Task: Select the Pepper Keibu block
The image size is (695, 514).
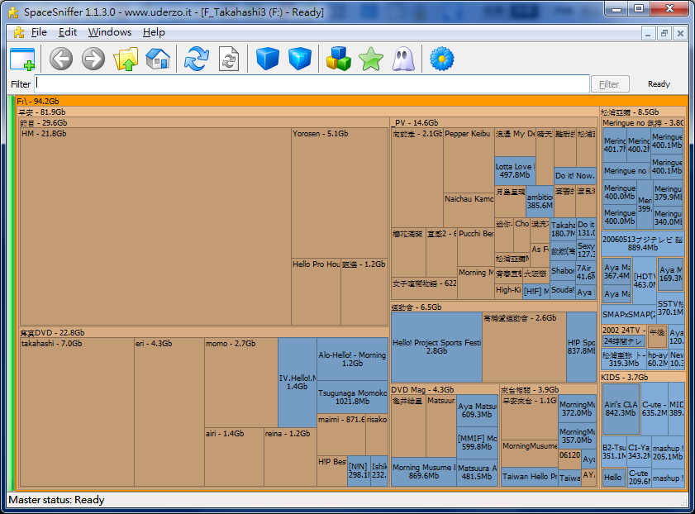Action: click(469, 160)
